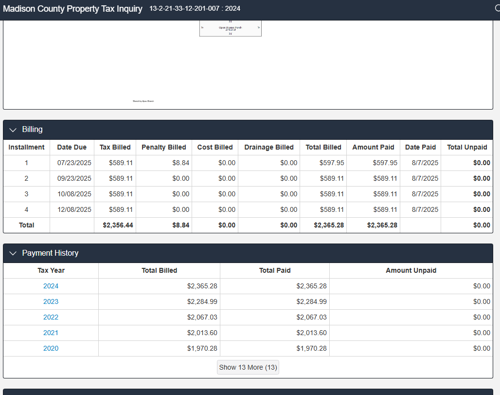The image size is (500, 395).
Task: Click the Madison County Property Tax Inquiry title
Action: (73, 9)
